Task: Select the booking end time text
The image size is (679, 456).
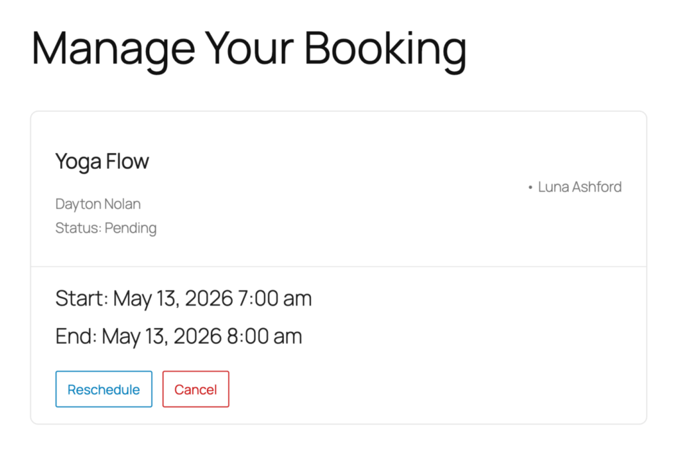Action: [178, 336]
